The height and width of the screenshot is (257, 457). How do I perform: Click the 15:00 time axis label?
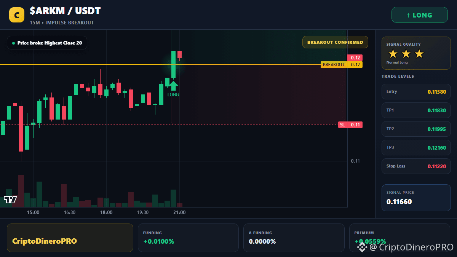tap(33, 212)
